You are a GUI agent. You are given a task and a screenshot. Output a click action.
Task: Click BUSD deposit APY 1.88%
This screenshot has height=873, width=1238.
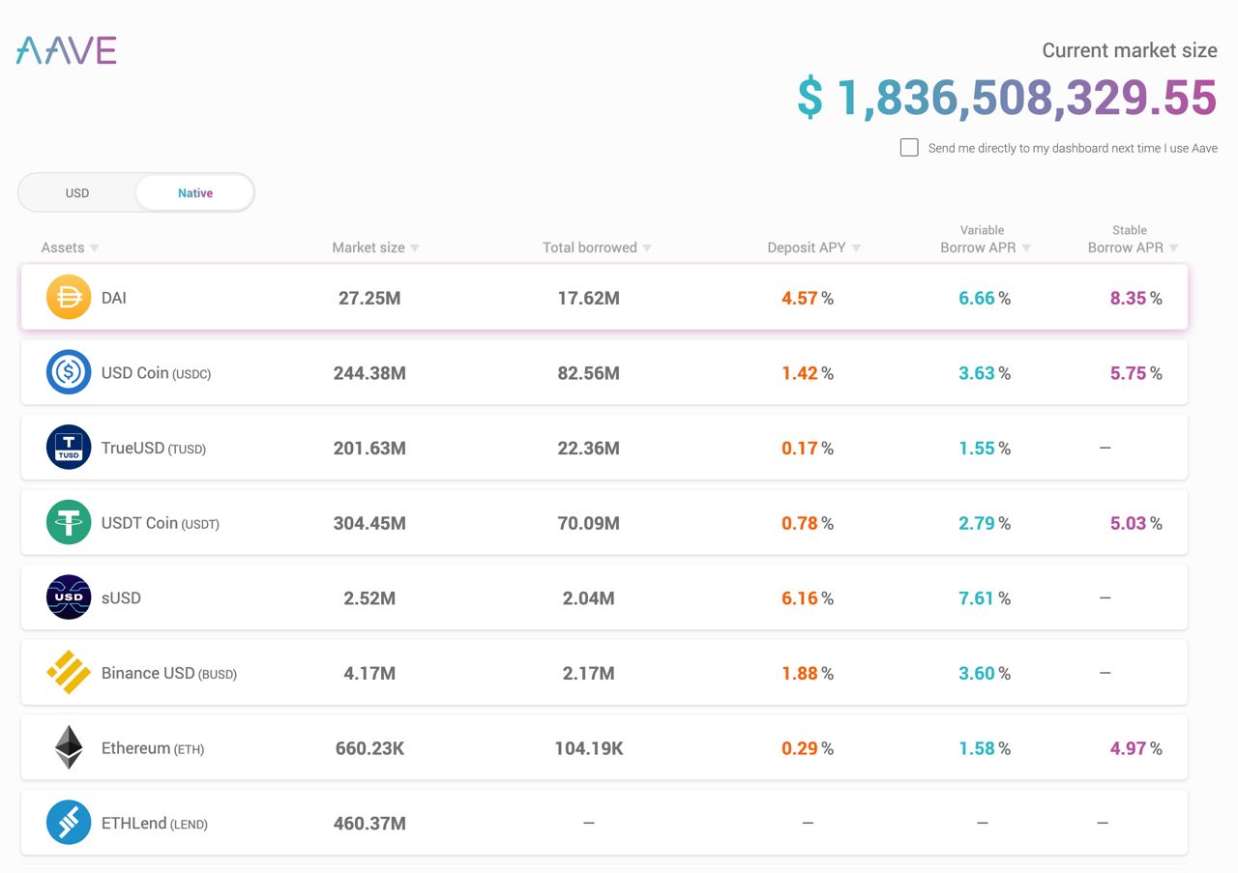[x=808, y=673]
